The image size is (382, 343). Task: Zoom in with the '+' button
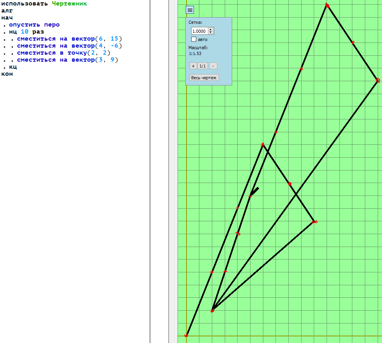(193, 66)
